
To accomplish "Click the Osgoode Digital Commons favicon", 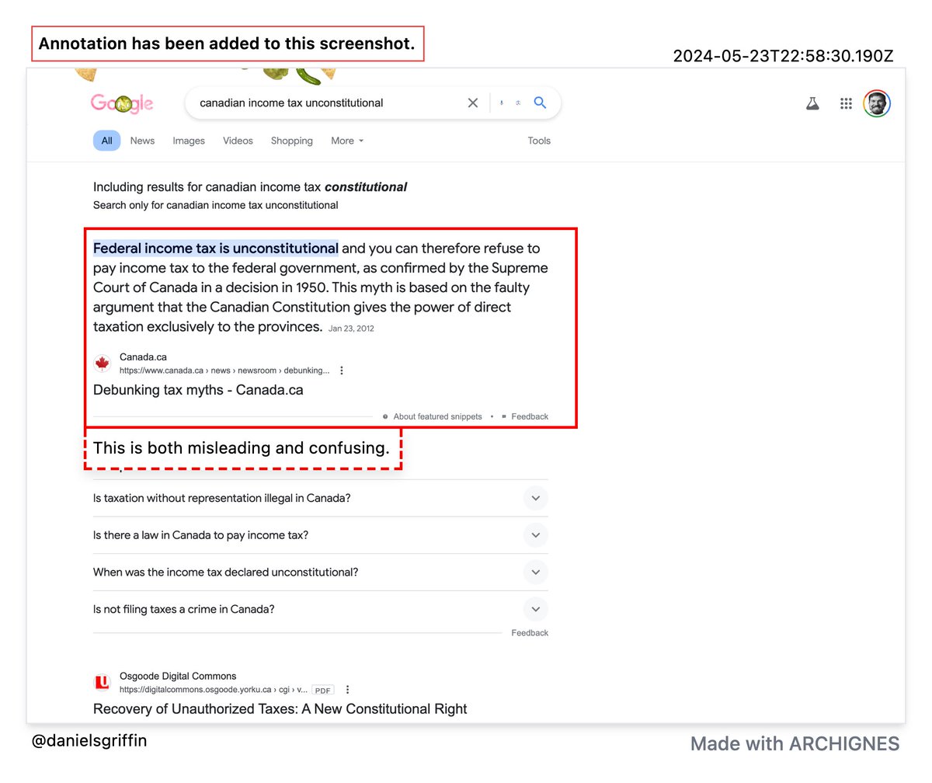I will tap(102, 683).
